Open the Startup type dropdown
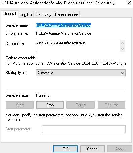Image resolution: width=133 pixels, height=153 pixels. (81, 73)
